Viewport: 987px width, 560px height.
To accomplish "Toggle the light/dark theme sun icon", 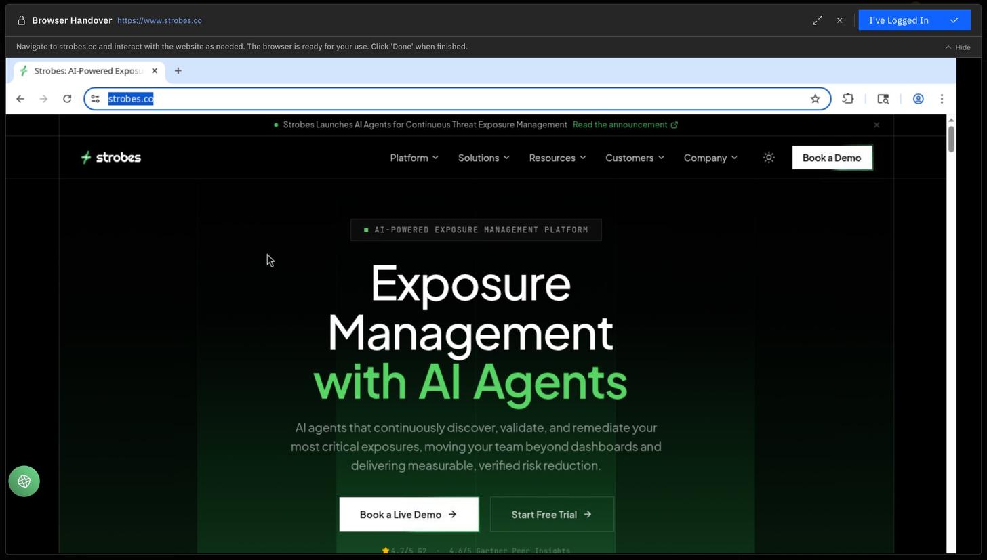I will (x=769, y=158).
